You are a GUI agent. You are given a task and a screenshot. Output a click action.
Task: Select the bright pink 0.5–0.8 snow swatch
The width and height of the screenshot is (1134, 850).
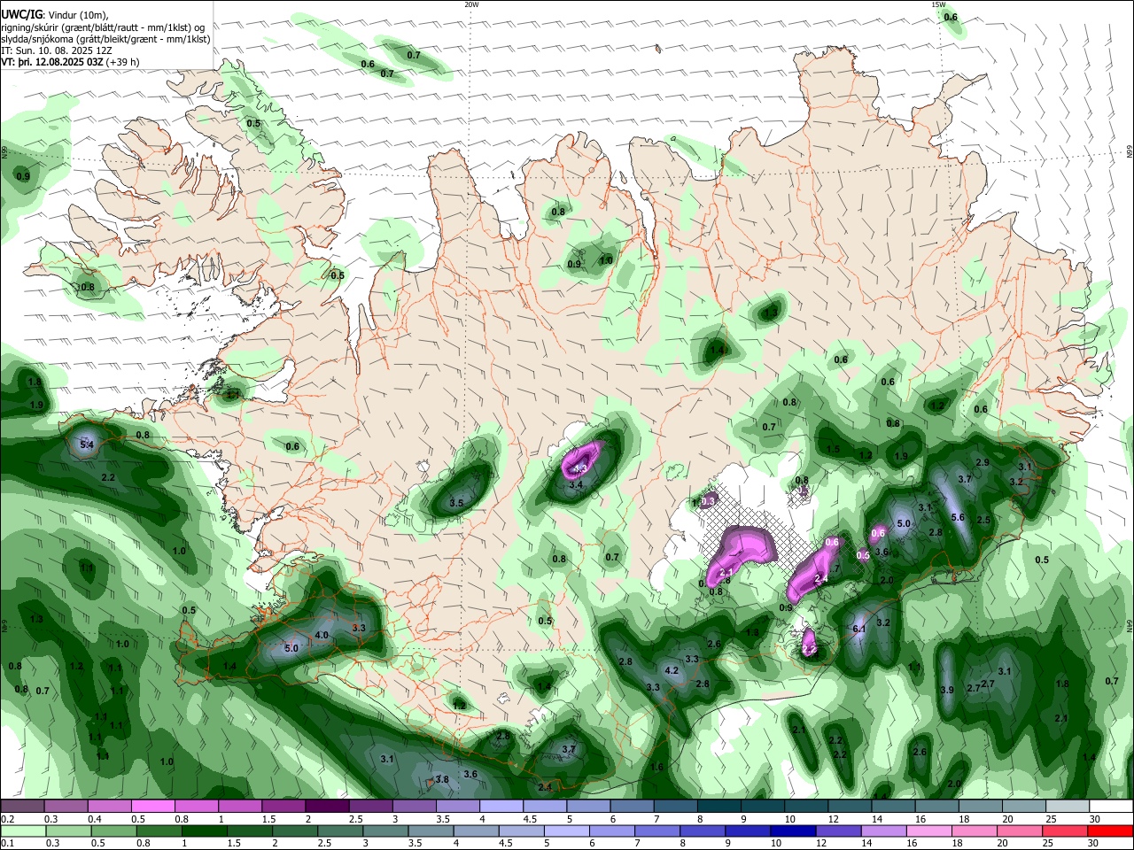tap(152, 807)
